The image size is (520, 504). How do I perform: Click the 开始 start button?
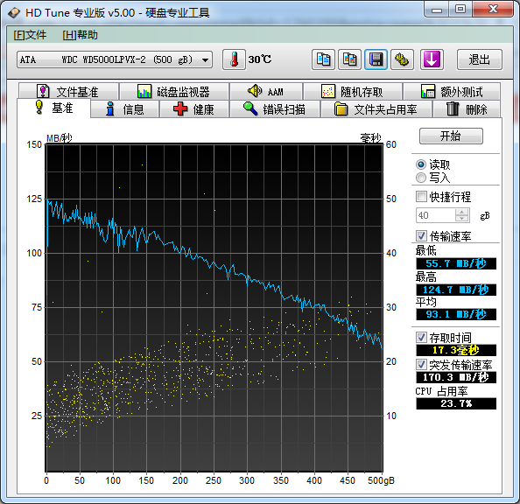451,136
